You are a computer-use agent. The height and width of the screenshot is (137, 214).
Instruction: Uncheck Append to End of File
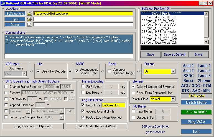pyautogui.click(x=83, y=111)
